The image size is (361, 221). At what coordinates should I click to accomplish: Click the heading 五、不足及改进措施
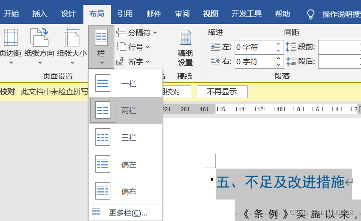(281, 182)
